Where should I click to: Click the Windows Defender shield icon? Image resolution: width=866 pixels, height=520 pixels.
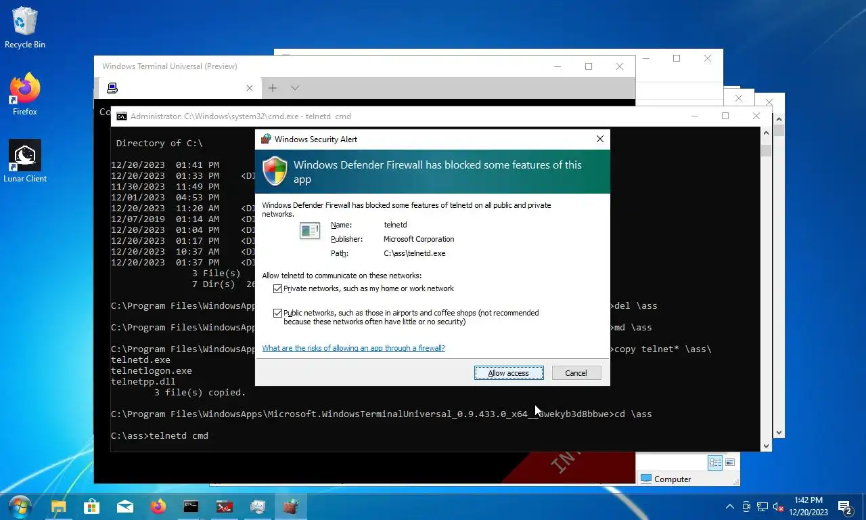[x=275, y=171]
